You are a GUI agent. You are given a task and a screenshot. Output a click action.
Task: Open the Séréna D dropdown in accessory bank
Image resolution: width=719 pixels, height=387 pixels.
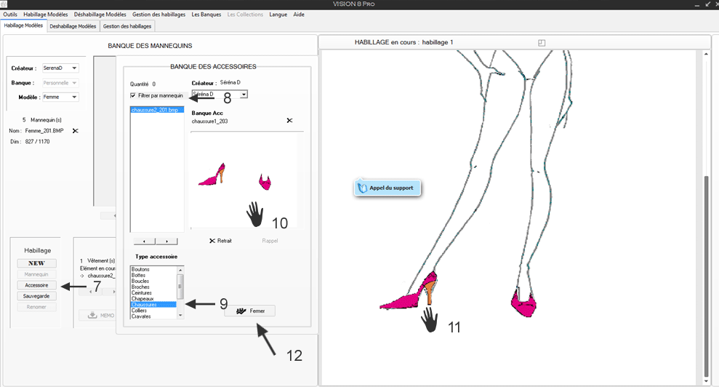click(244, 95)
